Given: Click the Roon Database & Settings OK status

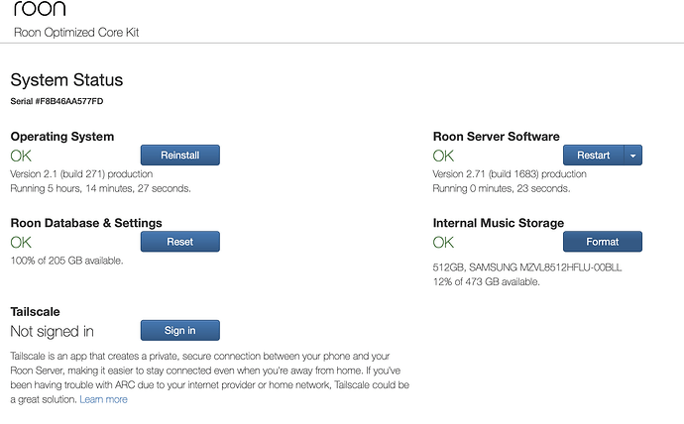Looking at the screenshot, I should pyautogui.click(x=21, y=243).
